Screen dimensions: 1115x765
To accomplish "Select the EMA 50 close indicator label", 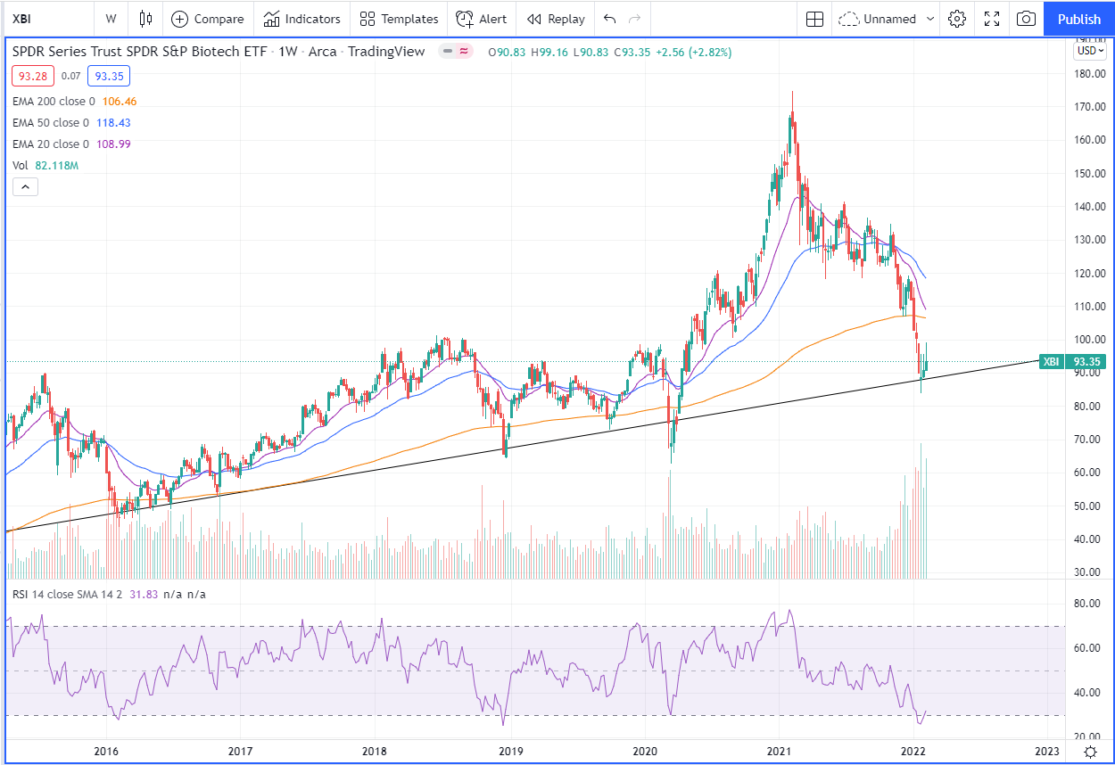I will (x=51, y=123).
